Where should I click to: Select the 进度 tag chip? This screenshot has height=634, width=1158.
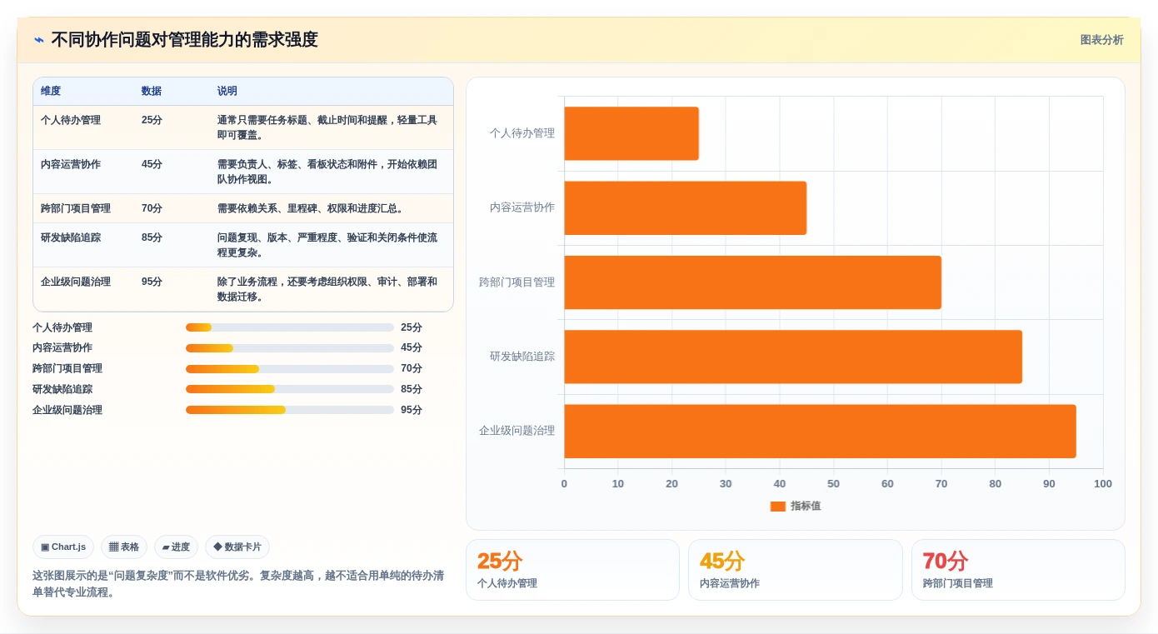176,547
